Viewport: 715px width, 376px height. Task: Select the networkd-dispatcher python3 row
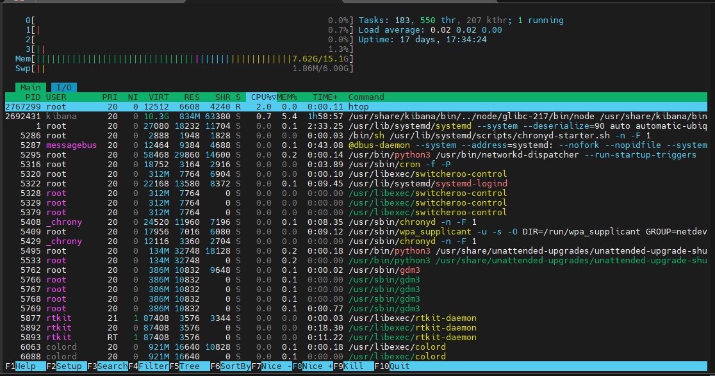(356, 154)
